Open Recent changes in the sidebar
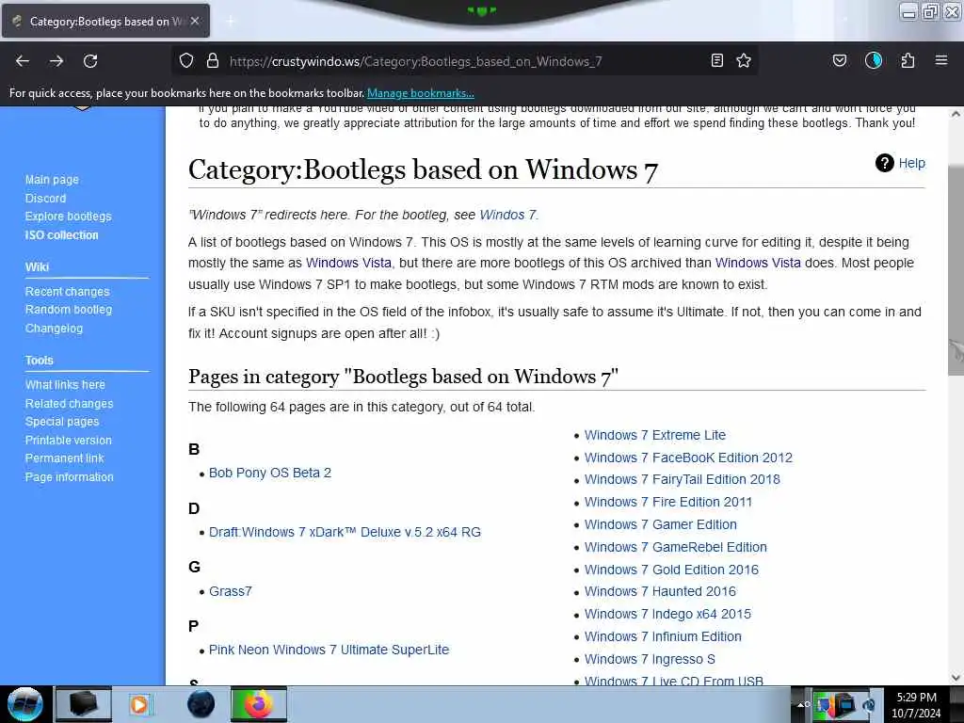The width and height of the screenshot is (964, 723). 67,292
